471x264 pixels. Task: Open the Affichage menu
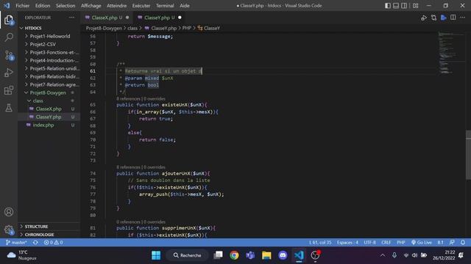91,6
